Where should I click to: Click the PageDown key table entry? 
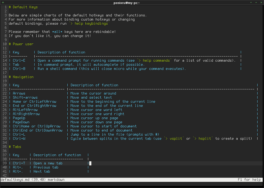point(21,122)
